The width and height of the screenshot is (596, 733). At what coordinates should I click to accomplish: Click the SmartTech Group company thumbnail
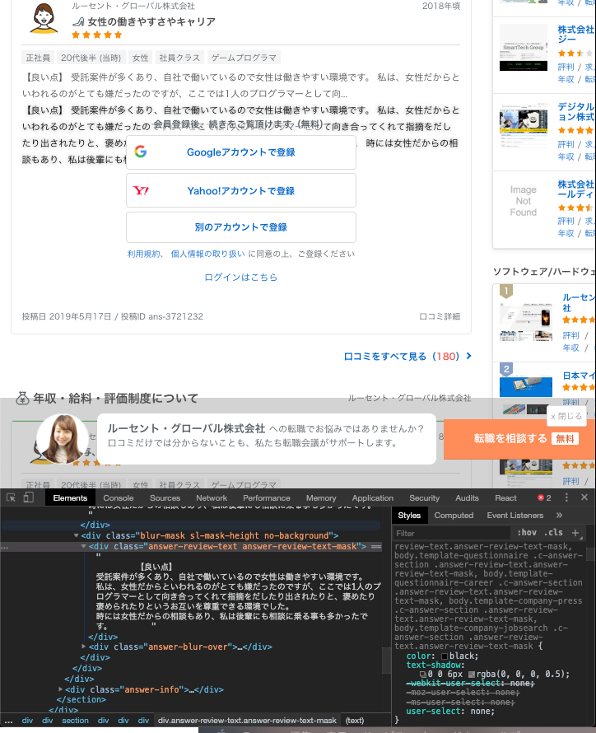(523, 47)
